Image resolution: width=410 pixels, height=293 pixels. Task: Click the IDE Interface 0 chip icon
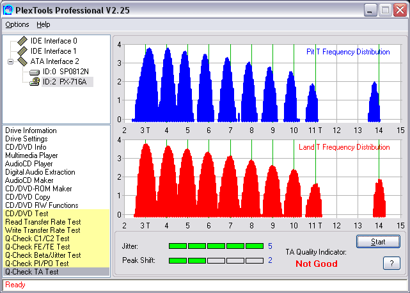[22, 41]
